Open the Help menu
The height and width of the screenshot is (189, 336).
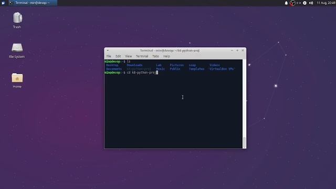(x=166, y=56)
